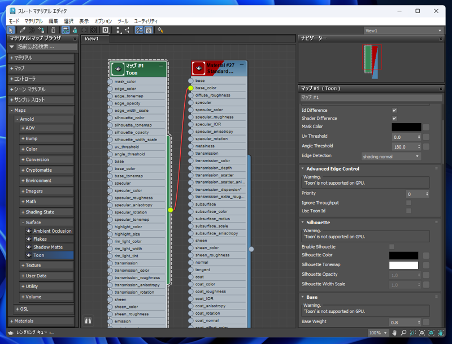Image resolution: width=452 pixels, height=344 pixels.
Task: Open モード menu
Action: pos(14,21)
